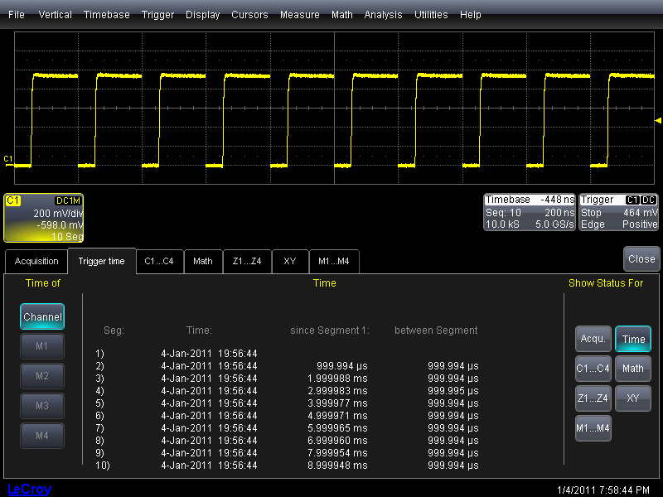Click the trigger level arrow marker
Viewport: 663px width, 497px height.
point(658,122)
